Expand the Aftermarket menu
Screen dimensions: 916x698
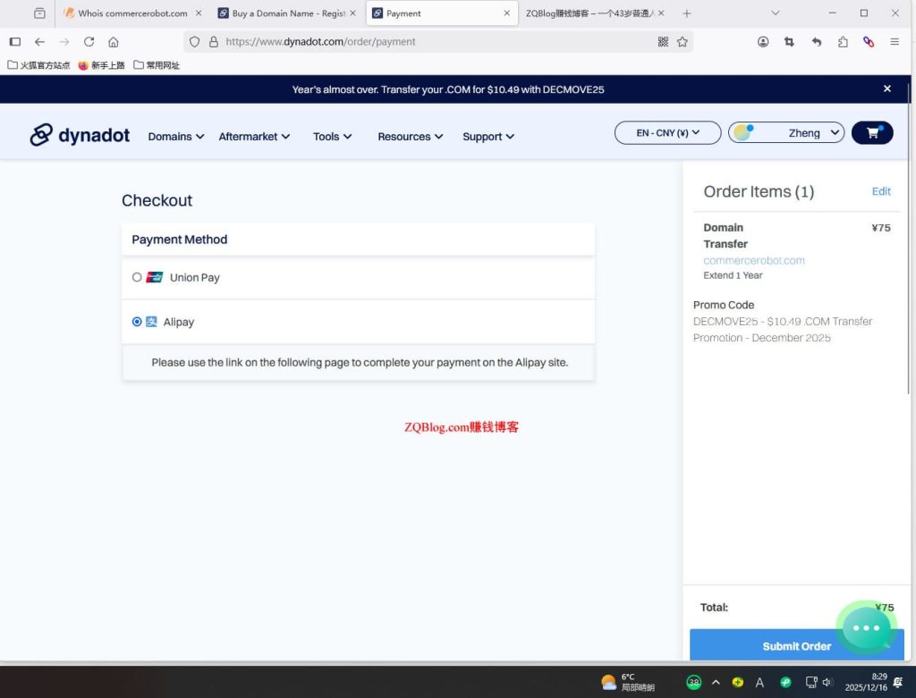tap(254, 136)
